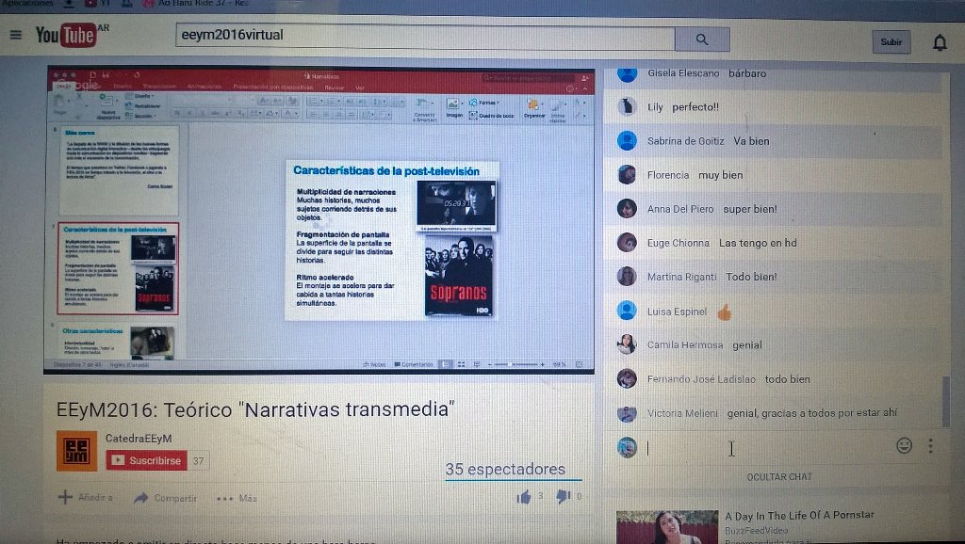The height and width of the screenshot is (544, 965).
Task: Click the chat scrollbar thumb
Action: click(x=946, y=401)
